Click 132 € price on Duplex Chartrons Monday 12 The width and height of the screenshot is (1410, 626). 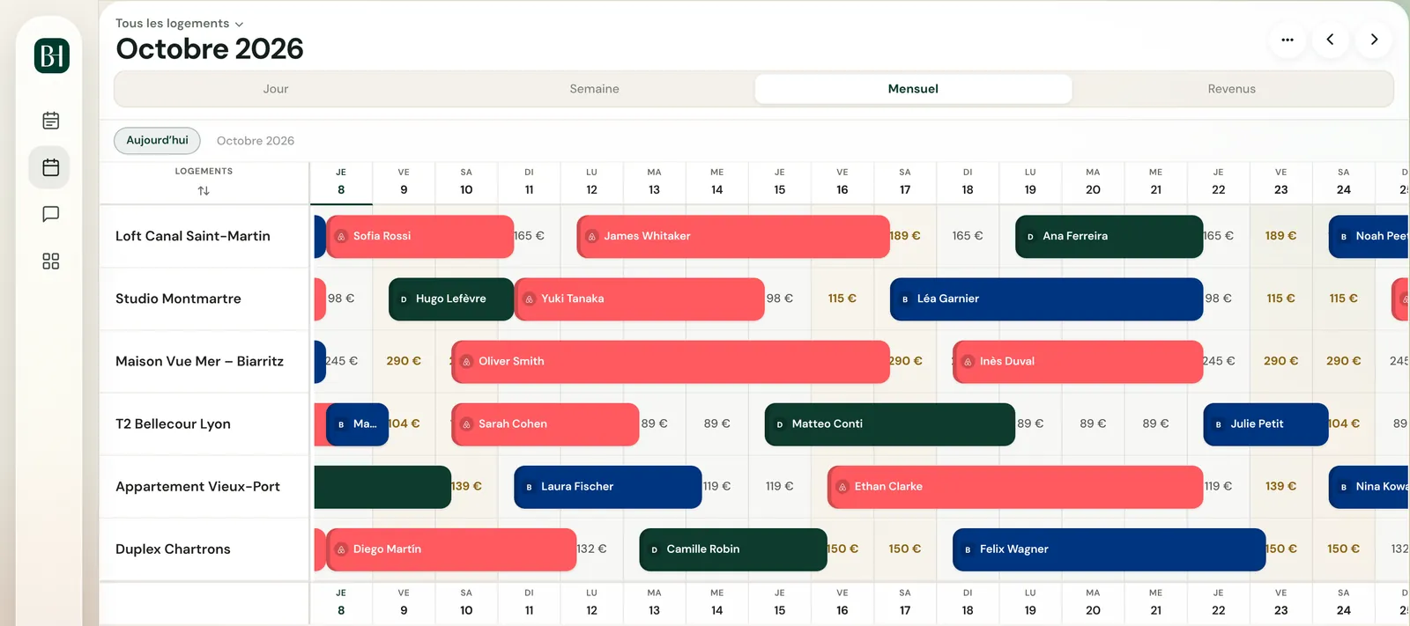pos(591,549)
